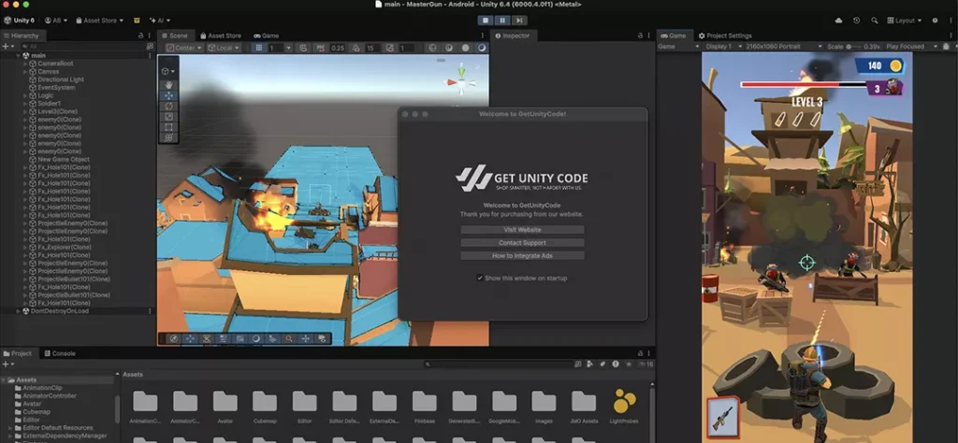
Task: Open the Asset Store dropdown in top bar
Action: tap(99, 21)
